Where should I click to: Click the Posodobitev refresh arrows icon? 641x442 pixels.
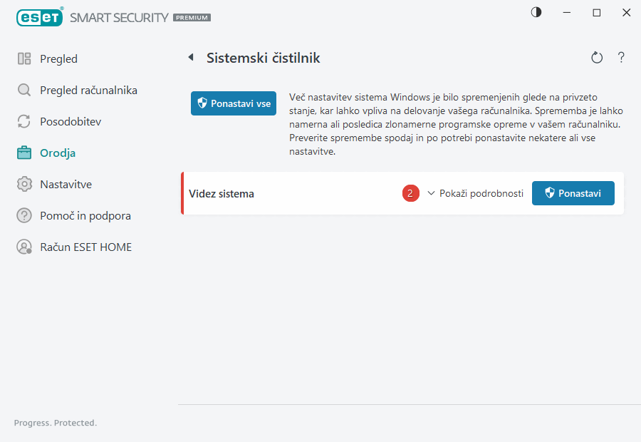coord(24,122)
